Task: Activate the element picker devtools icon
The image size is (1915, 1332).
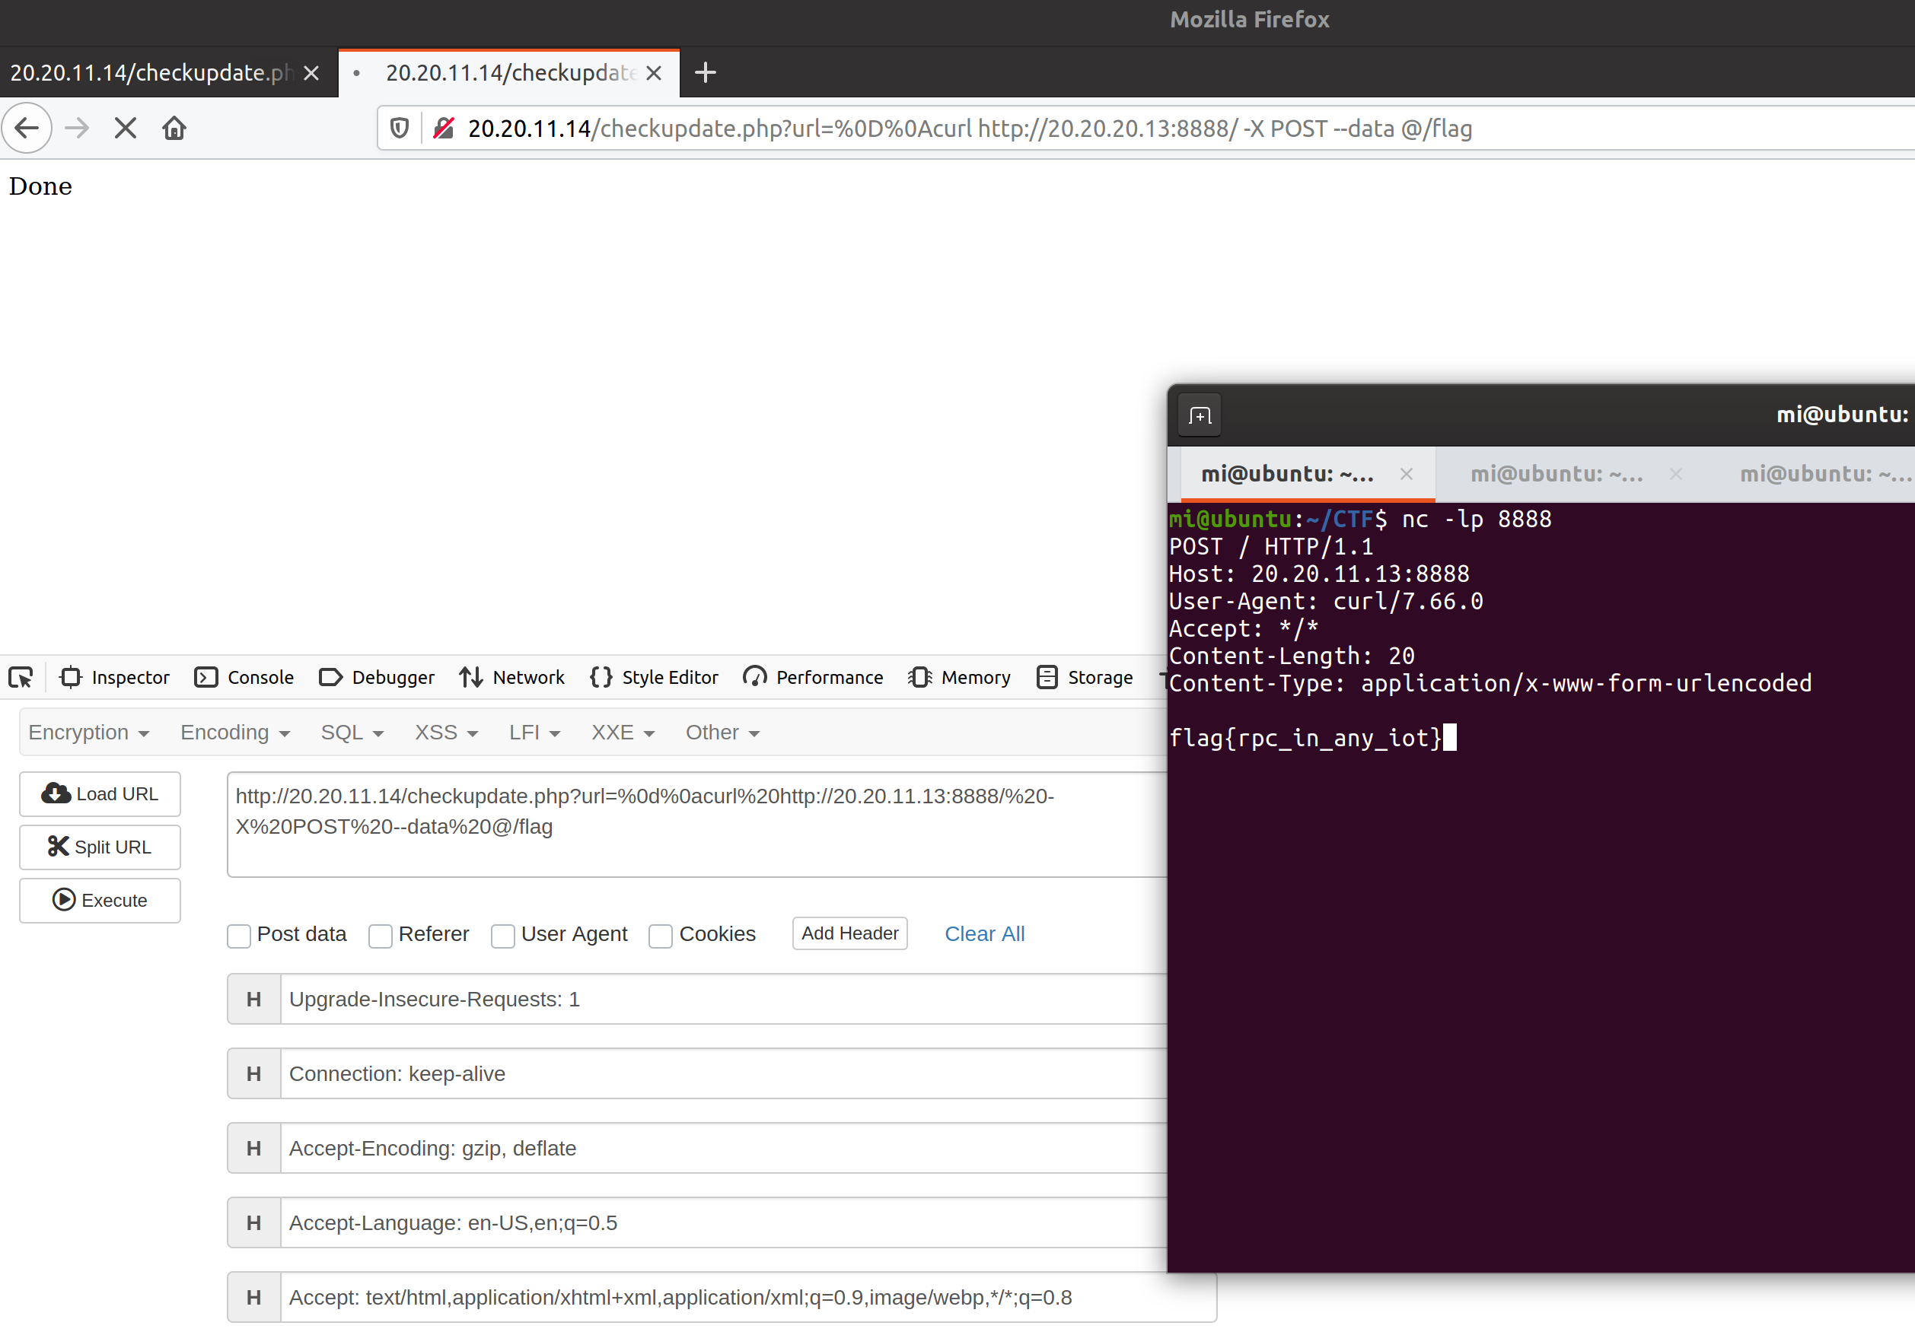Action: tap(21, 678)
